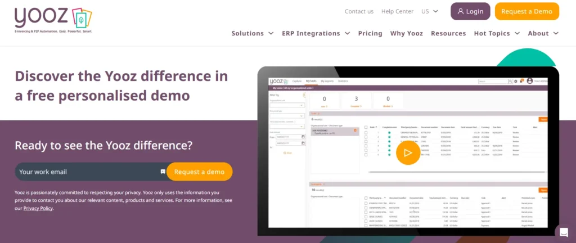Tick the Rank 1 row checkbox in the preview
Viewport: 576px width, 243px height.
366,133
